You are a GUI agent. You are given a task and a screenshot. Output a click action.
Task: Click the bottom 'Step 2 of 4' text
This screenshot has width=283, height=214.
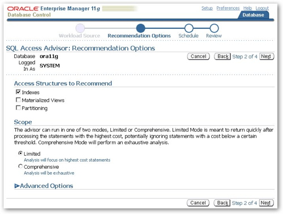[x=245, y=203]
